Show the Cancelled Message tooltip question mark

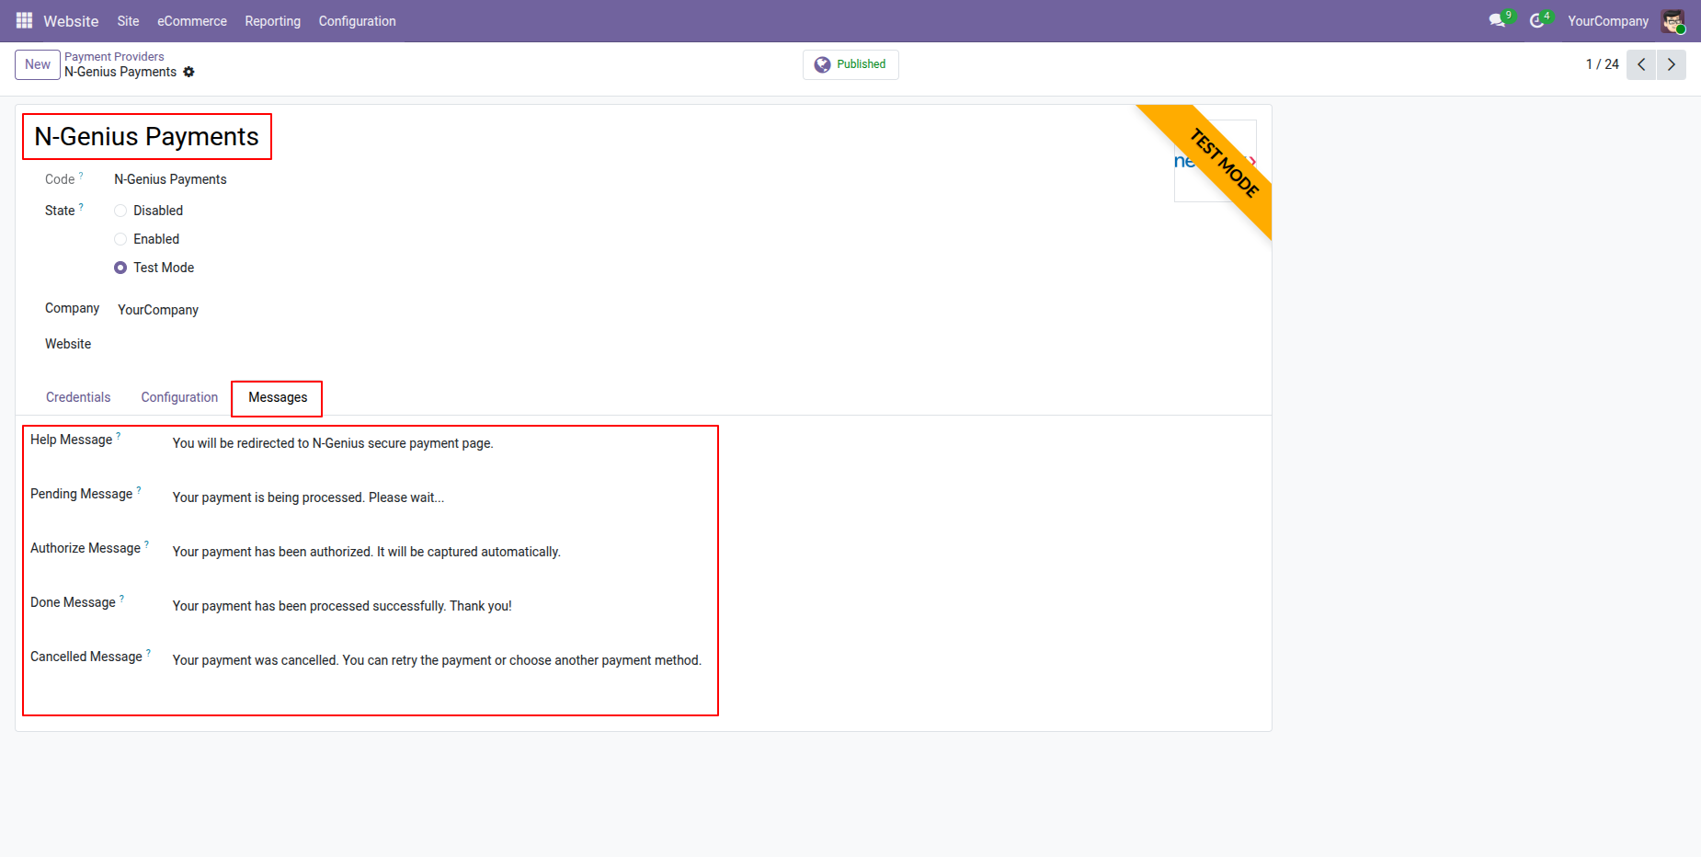(x=148, y=652)
